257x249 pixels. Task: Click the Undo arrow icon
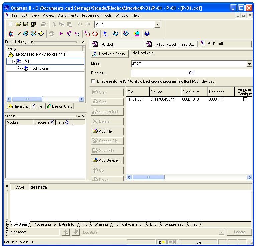(x=80, y=24)
